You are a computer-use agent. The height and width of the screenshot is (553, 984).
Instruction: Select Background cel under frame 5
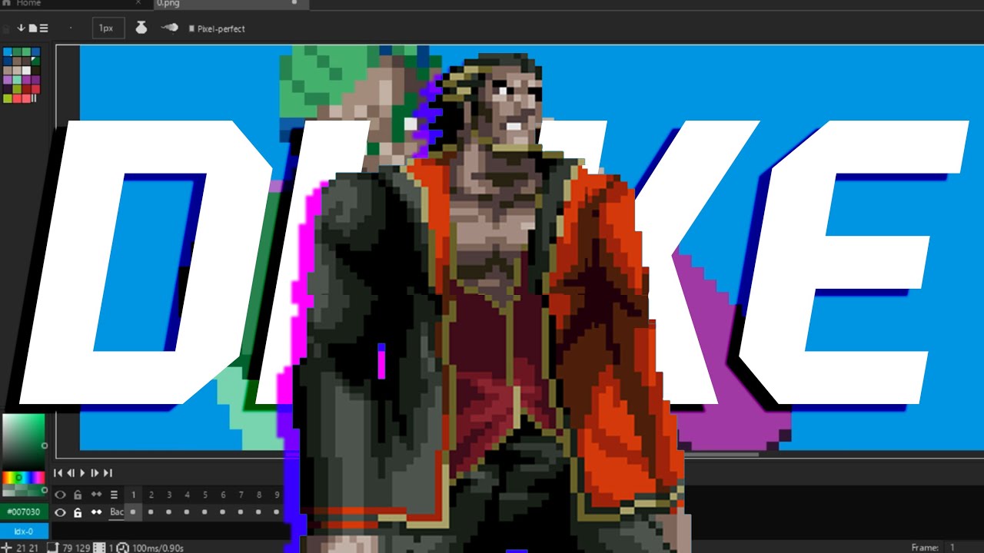click(205, 512)
